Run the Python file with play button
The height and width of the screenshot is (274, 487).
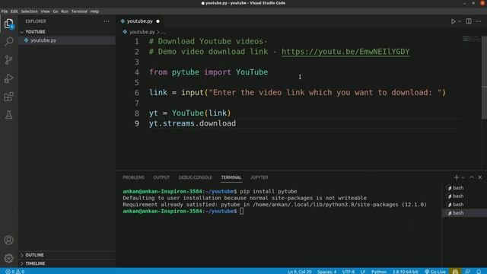pyautogui.click(x=454, y=21)
